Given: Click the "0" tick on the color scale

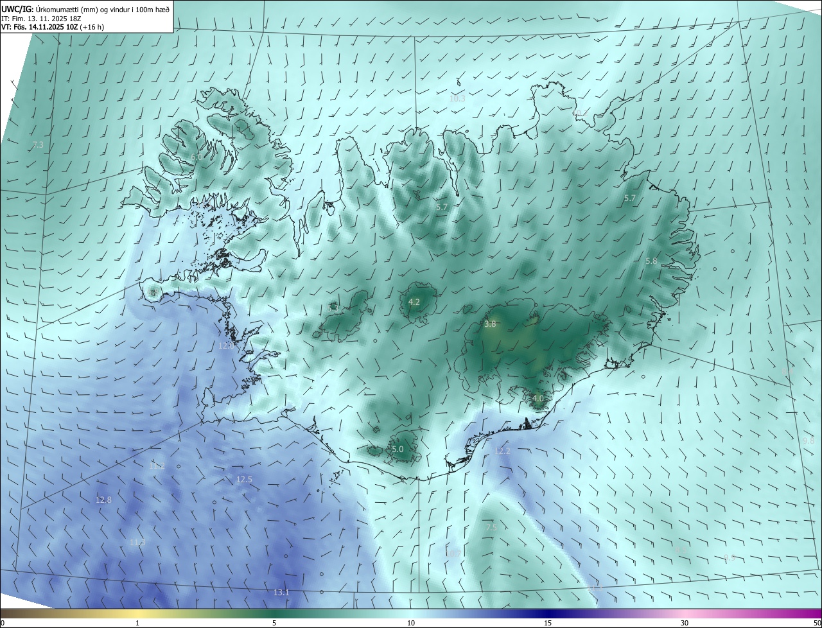Looking at the screenshot, I should coord(3,623).
